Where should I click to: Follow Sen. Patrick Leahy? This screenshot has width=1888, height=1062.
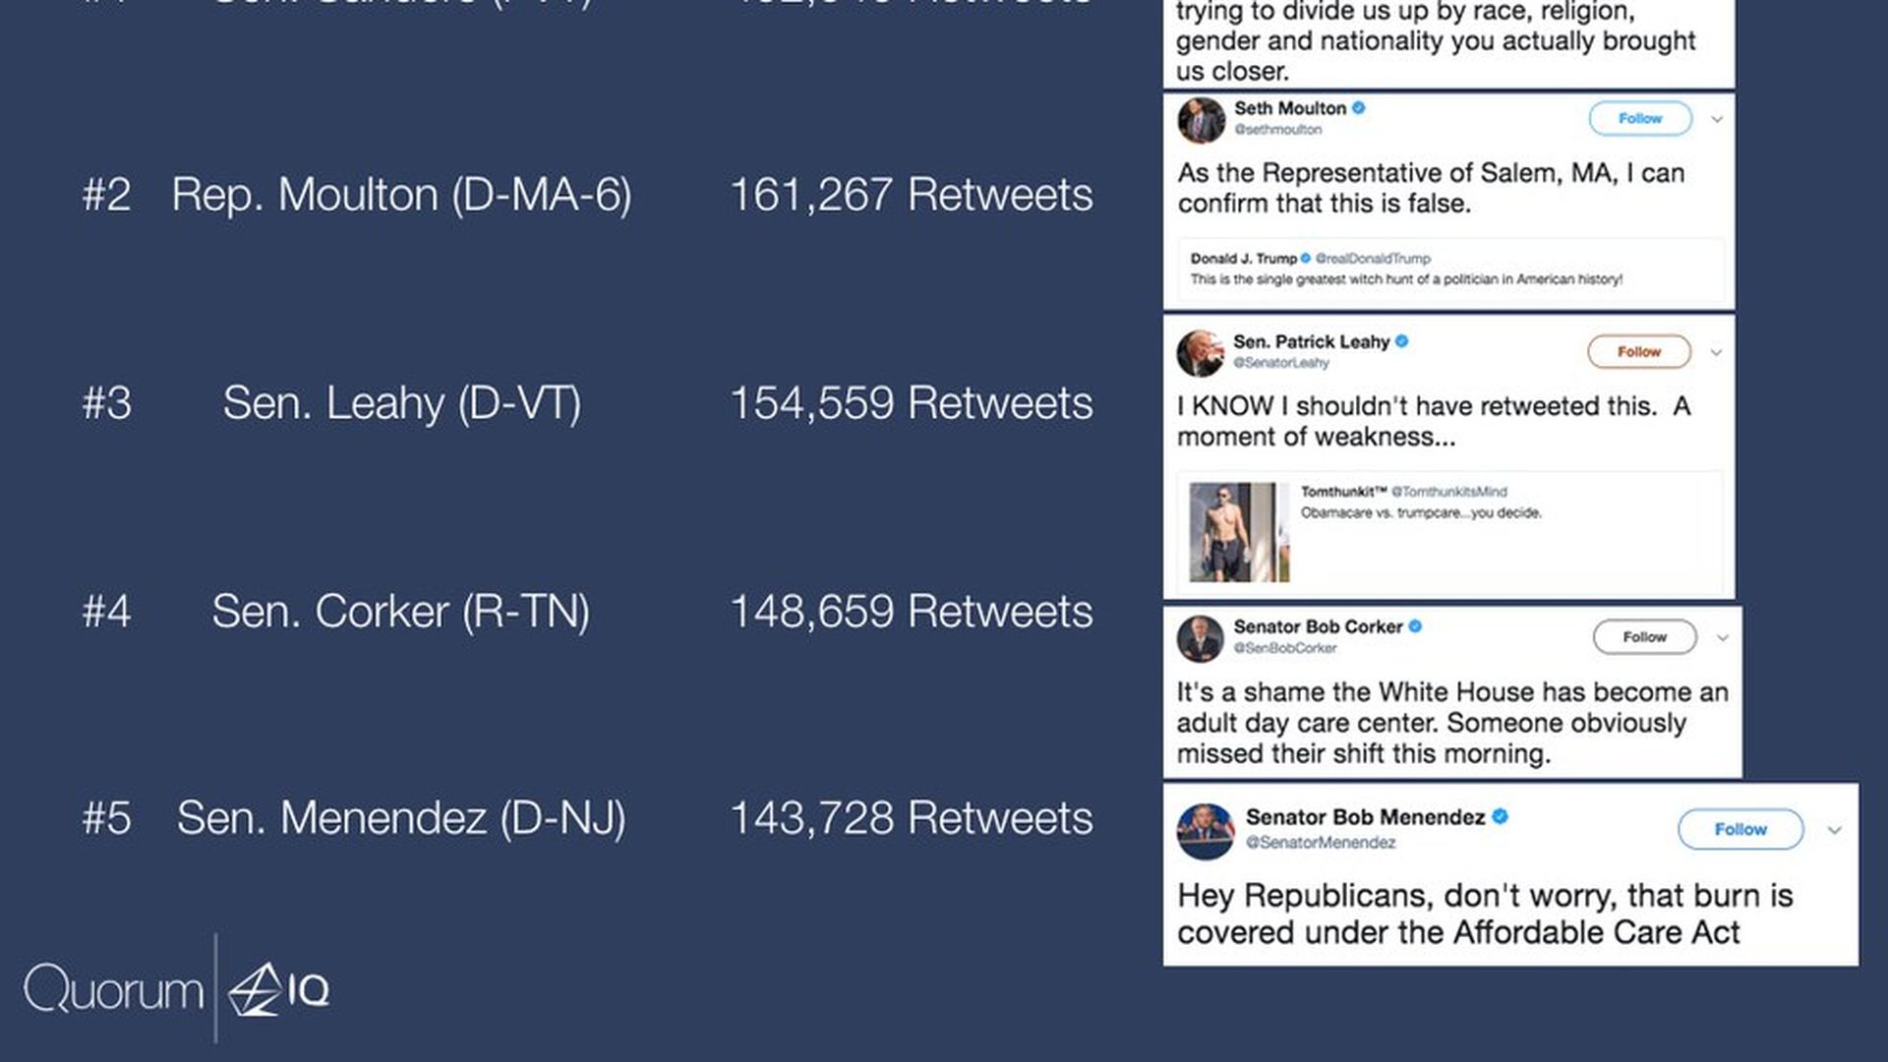coord(1638,352)
